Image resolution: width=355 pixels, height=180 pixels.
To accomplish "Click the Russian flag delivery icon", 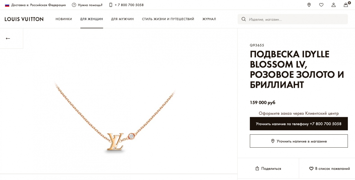I will click(x=7, y=5).
